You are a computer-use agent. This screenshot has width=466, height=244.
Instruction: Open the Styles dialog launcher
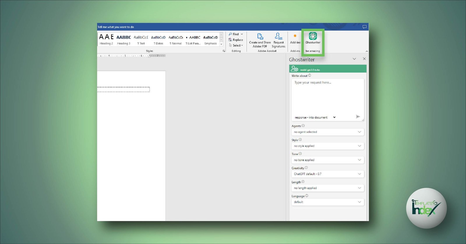(224, 51)
